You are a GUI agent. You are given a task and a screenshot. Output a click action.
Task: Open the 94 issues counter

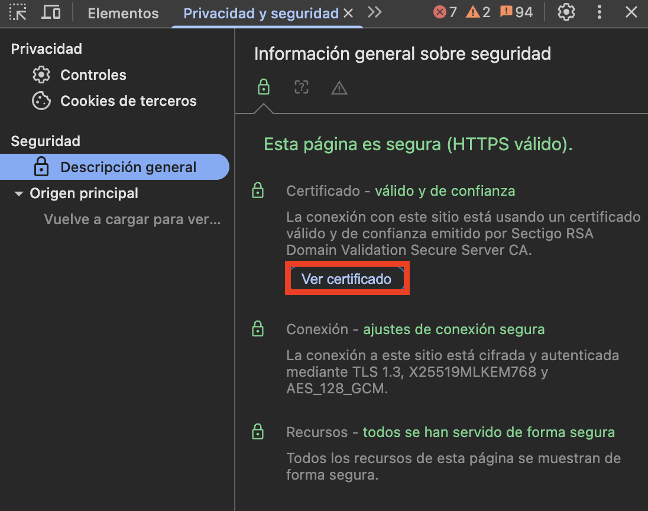[516, 12]
